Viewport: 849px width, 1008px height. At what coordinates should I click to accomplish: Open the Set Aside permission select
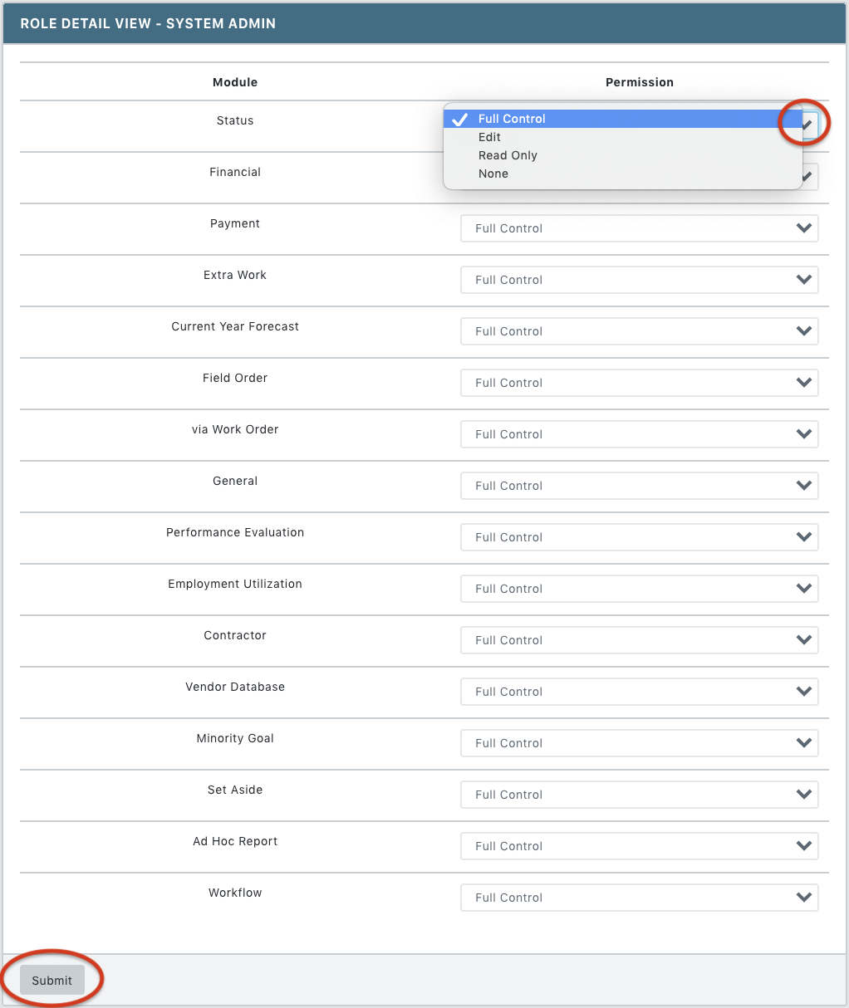tap(640, 795)
